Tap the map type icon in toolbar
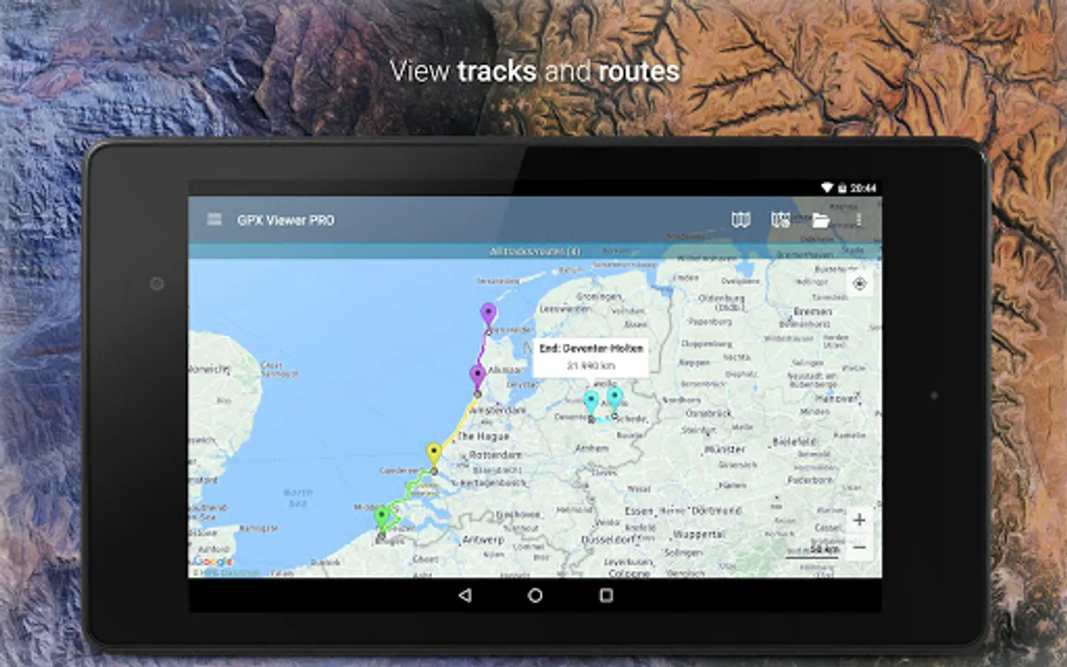 (740, 219)
